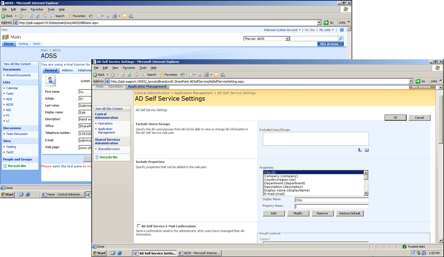Image resolution: width=444 pixels, height=257 pixels.
Task: Click Application Management breadcrumb link
Action: click(x=194, y=93)
